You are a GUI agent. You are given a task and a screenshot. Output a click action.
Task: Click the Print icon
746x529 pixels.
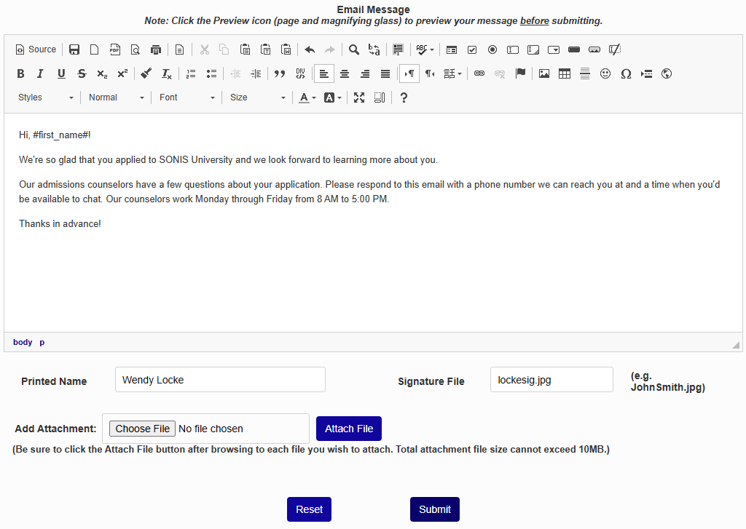click(x=156, y=49)
